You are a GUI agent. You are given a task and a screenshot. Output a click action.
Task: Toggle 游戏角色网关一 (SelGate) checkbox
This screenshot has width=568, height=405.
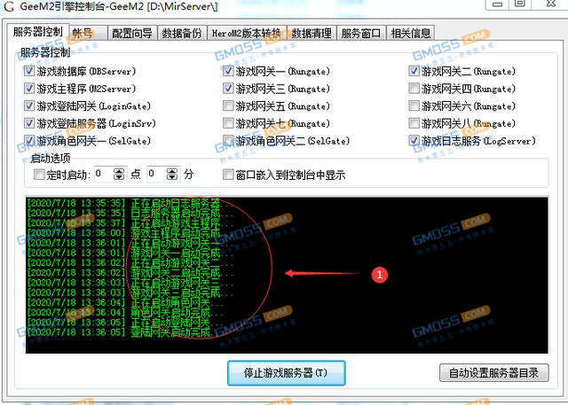[29, 140]
